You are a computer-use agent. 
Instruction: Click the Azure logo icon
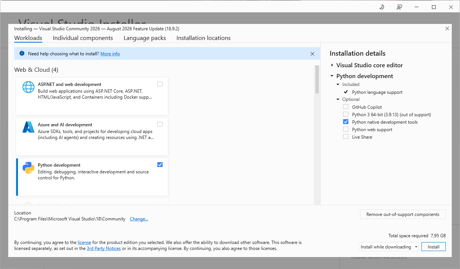click(x=28, y=127)
